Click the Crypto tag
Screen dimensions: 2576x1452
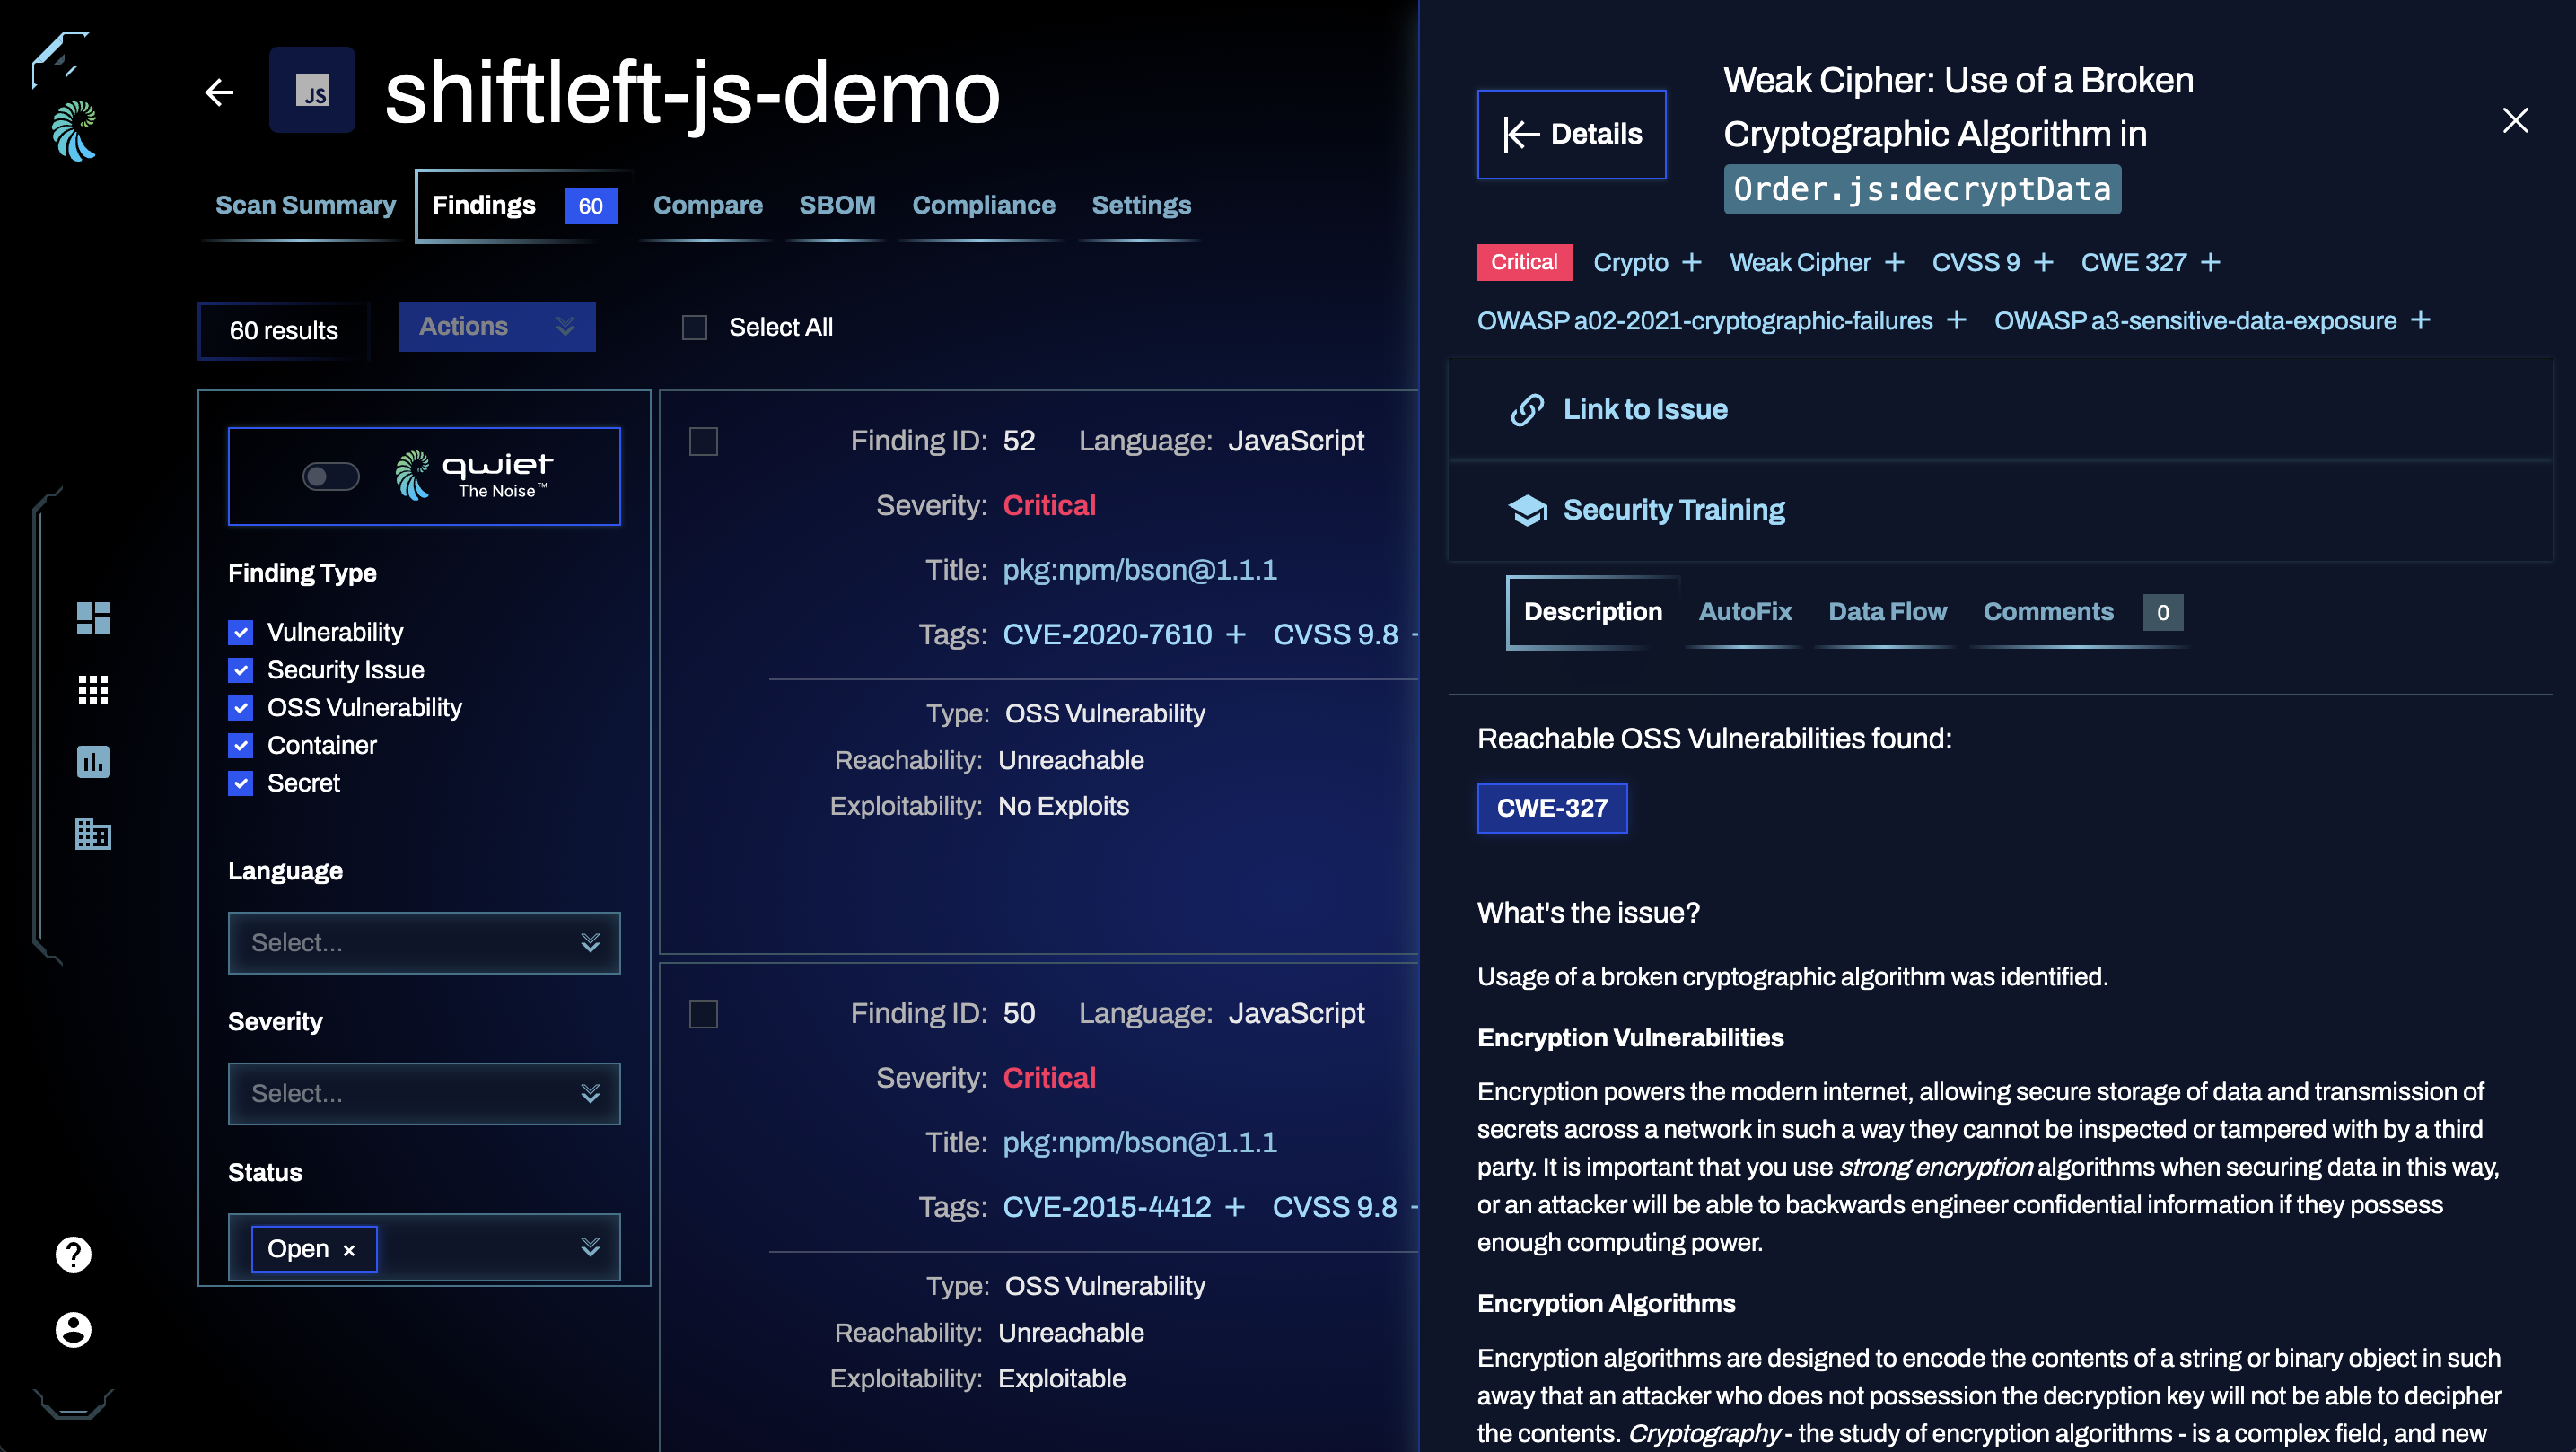coord(1630,263)
